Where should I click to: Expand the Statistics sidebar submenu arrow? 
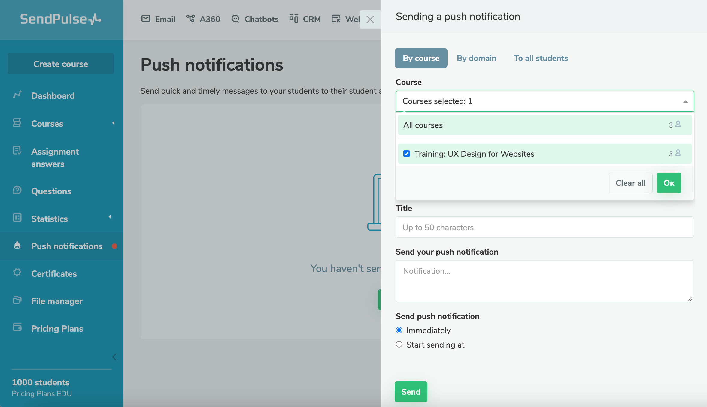click(110, 216)
